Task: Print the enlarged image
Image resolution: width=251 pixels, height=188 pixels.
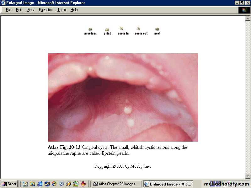Action: tap(107, 31)
